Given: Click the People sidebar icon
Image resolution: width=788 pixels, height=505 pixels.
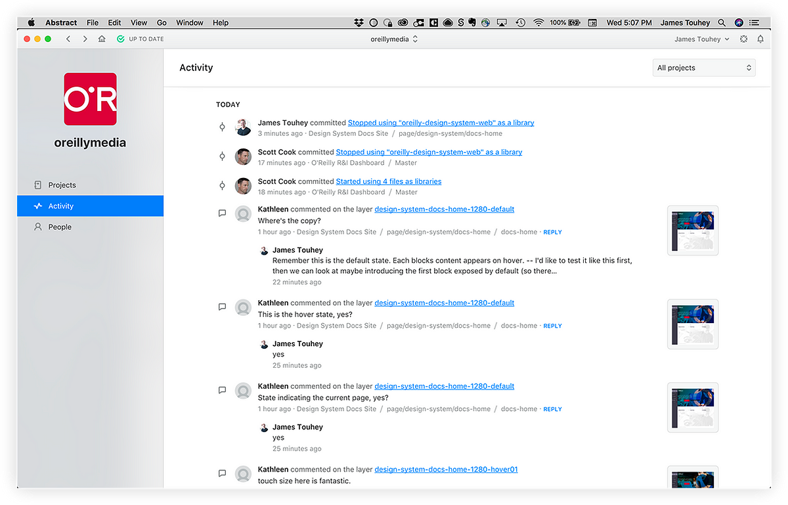Looking at the screenshot, I should point(38,227).
